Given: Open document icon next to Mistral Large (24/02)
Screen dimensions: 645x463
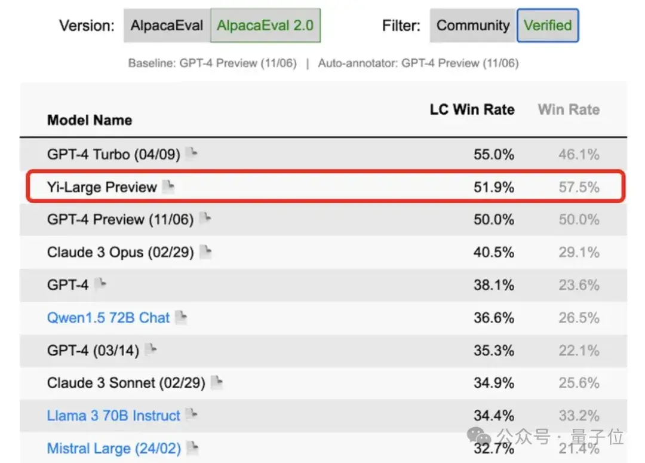Looking at the screenshot, I should pyautogui.click(x=191, y=448).
